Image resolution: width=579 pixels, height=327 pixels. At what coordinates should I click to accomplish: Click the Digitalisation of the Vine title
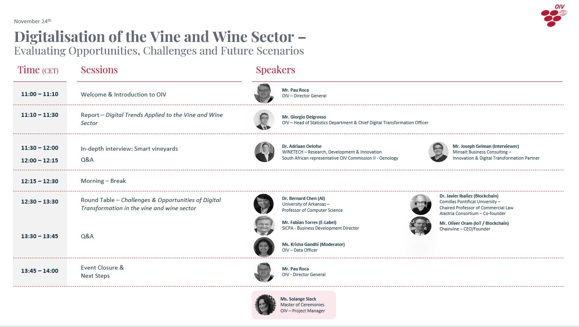160,37
